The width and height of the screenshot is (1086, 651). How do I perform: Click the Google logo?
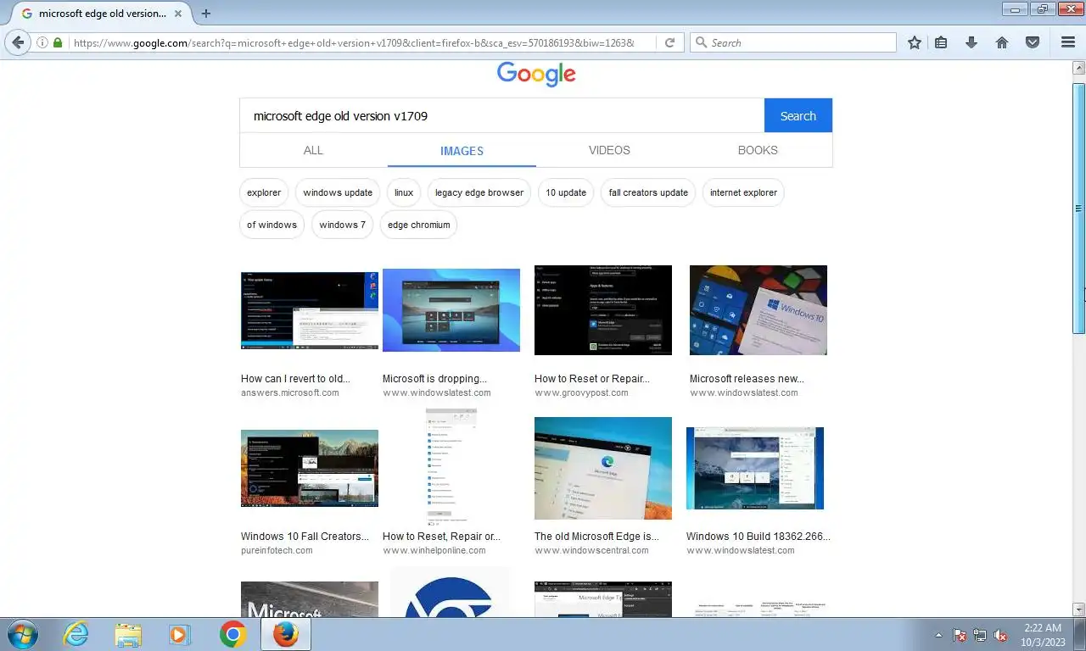536,74
